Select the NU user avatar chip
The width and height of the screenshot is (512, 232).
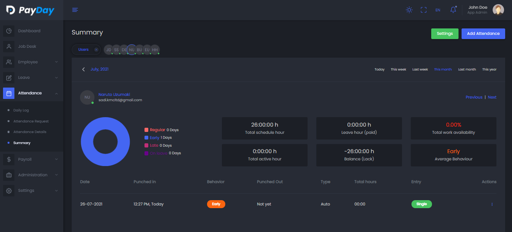132,50
